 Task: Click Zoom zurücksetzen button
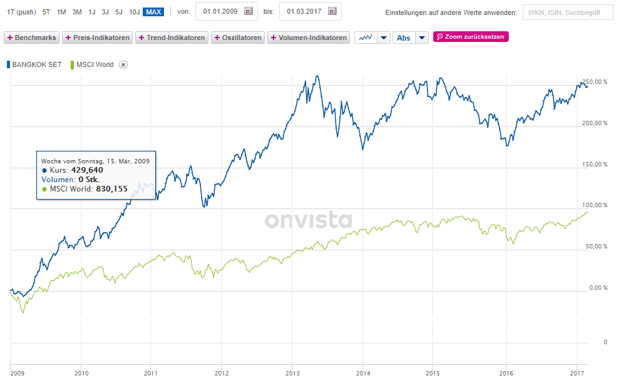(471, 37)
